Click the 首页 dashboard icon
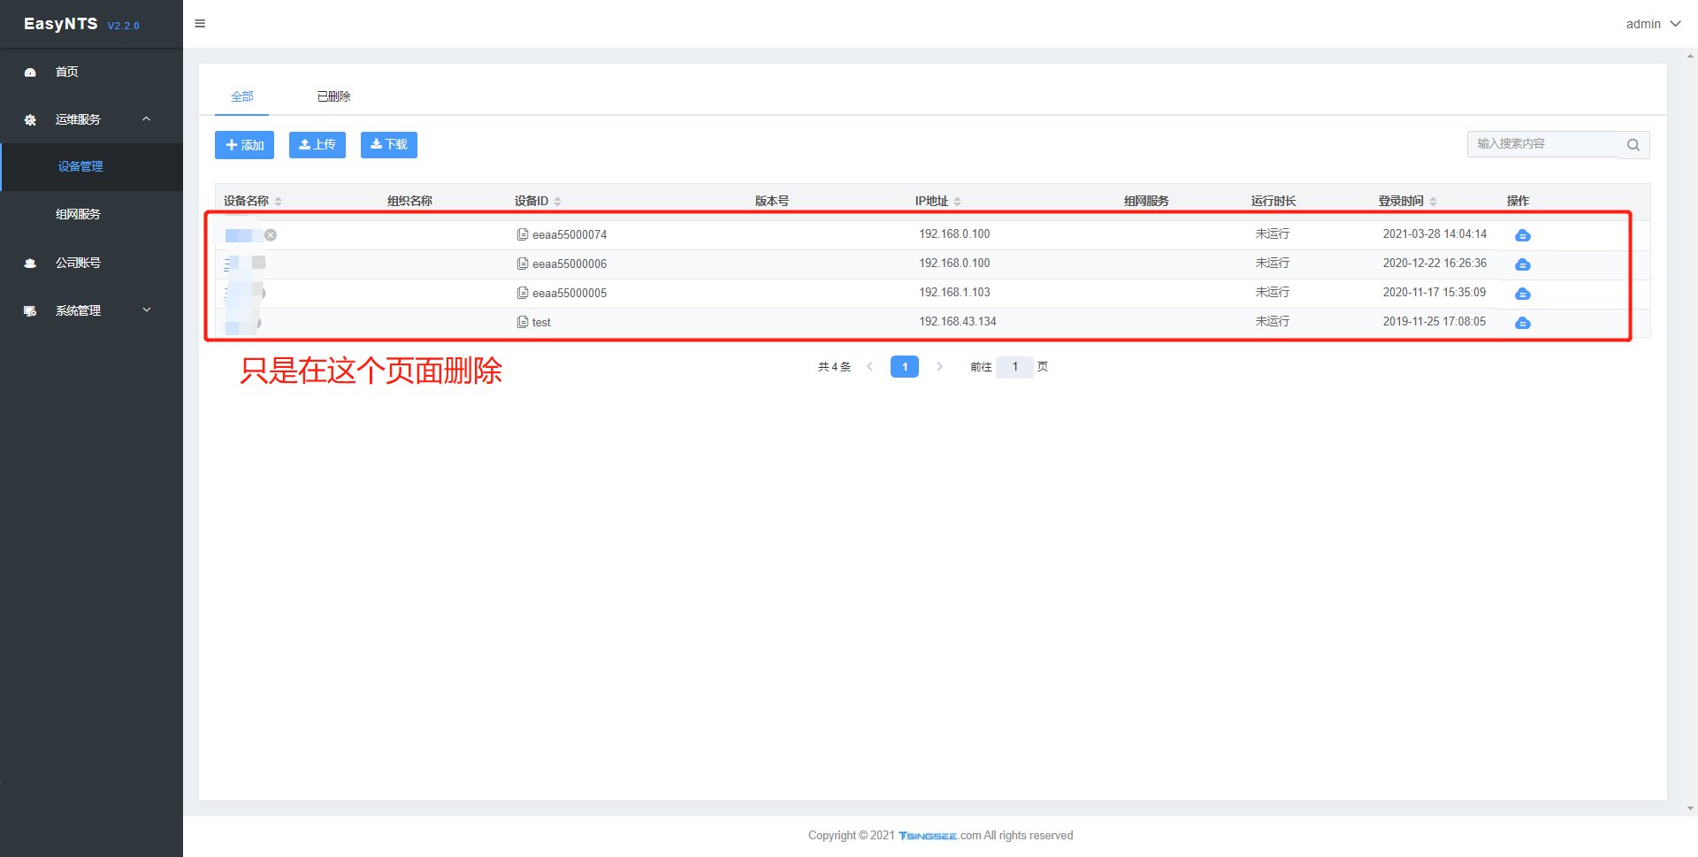Viewport: 1698px width, 857px height. (x=30, y=73)
